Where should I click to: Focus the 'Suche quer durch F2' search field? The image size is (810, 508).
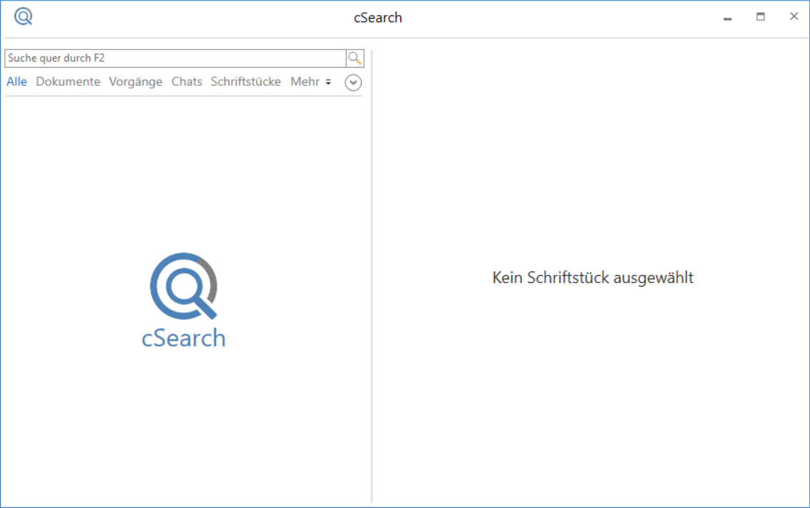pyautogui.click(x=175, y=59)
